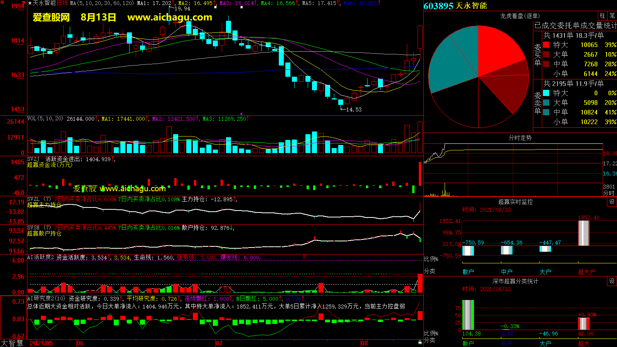
Task: Click the lock icon at bottom of chart
Action: pos(420,342)
